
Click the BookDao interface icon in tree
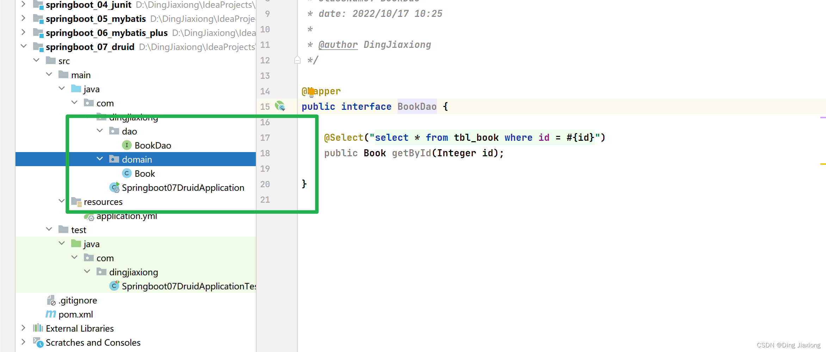tap(127, 145)
